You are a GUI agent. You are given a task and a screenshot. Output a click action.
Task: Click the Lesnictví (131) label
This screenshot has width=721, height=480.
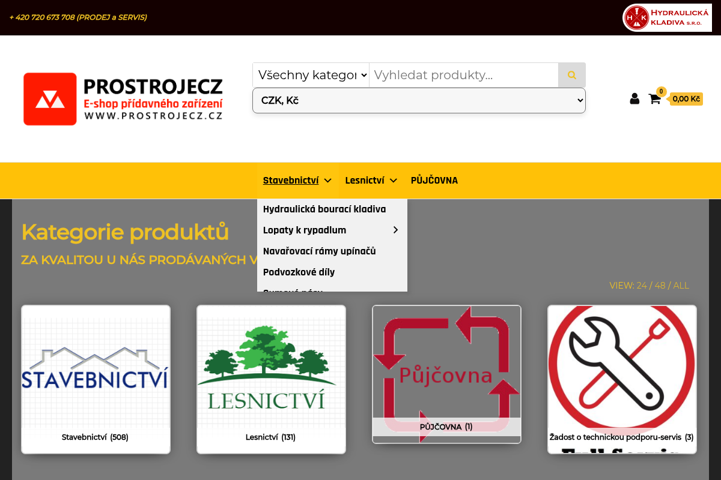point(270,437)
